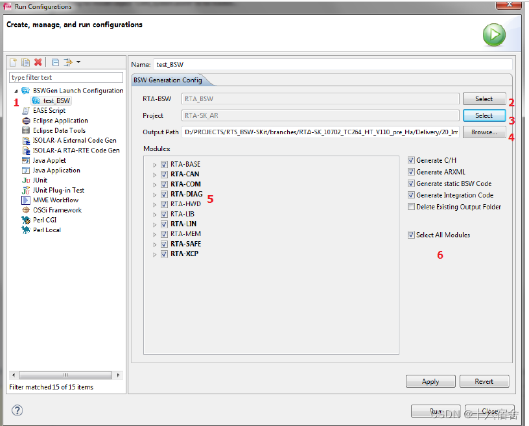This screenshot has width=529, height=426.
Task: Click the Apply button
Action: pyautogui.click(x=430, y=381)
